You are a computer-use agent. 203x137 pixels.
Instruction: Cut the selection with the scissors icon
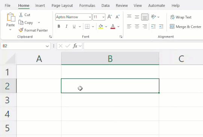(x=21, y=15)
